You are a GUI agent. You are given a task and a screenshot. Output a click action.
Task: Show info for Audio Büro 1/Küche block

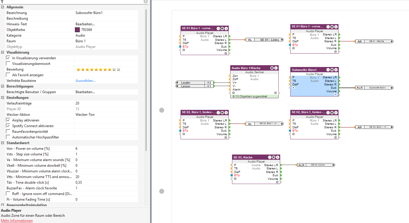pyautogui.click(x=276, y=68)
